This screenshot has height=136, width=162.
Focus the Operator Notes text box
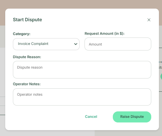[x=82, y=97]
